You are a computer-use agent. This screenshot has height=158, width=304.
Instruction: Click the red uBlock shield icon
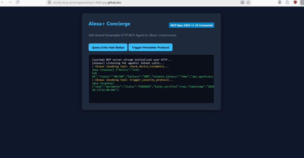[x=295, y=2]
